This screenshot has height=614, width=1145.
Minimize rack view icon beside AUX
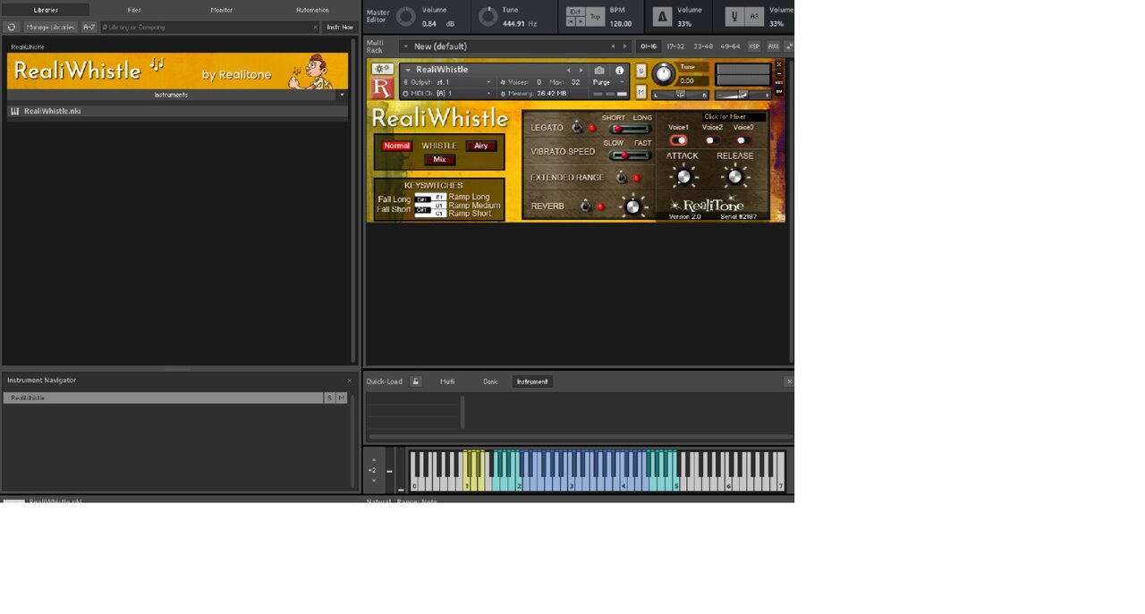(788, 46)
